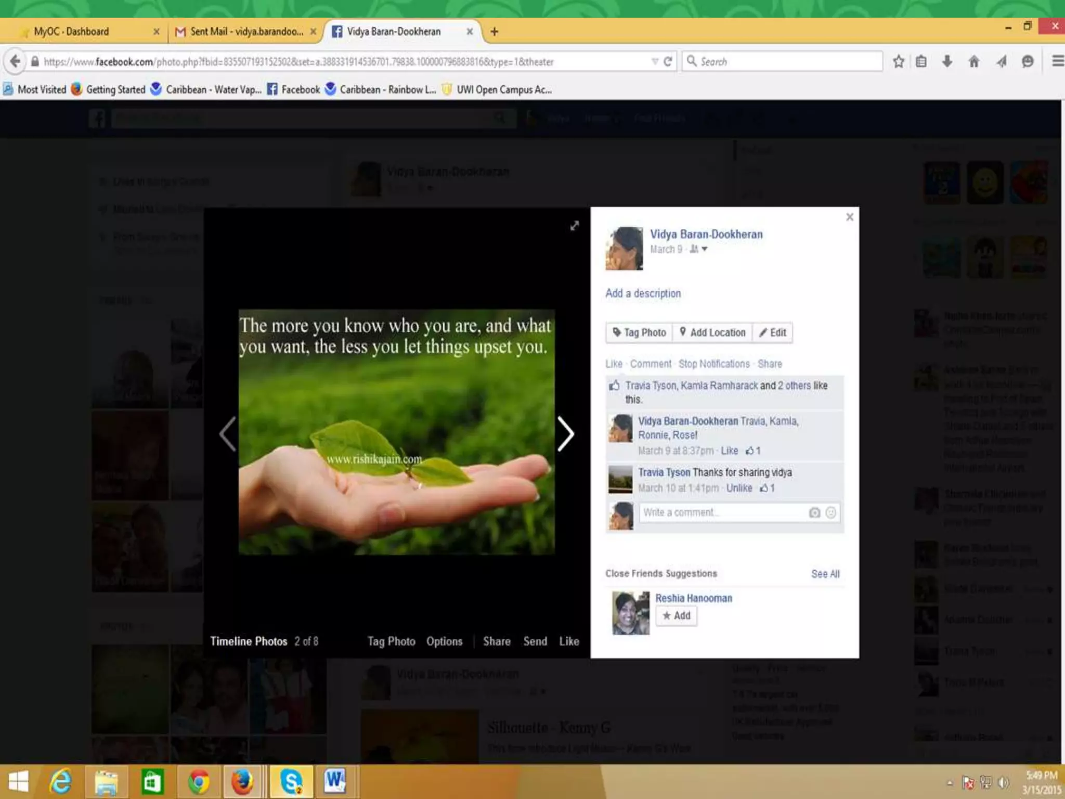Viewport: 1065px width, 799px height.
Task: Click the next photo arrow
Action: point(566,433)
